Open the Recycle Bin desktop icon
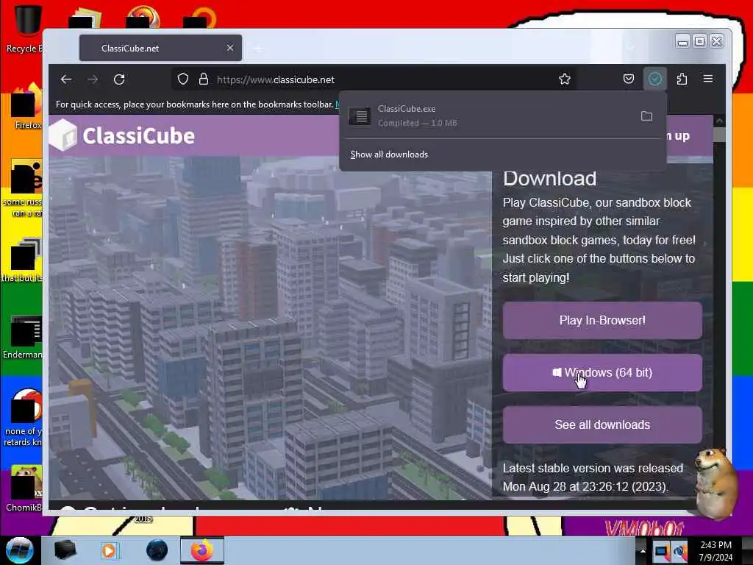Viewport: 753px width, 565px height. [24, 29]
